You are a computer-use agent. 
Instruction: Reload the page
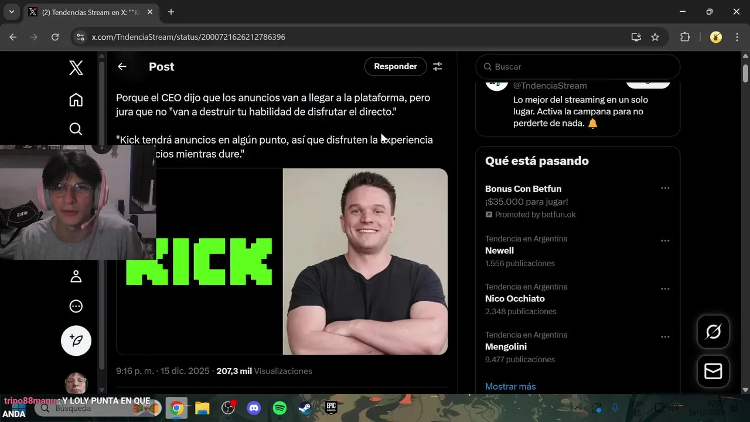55,37
